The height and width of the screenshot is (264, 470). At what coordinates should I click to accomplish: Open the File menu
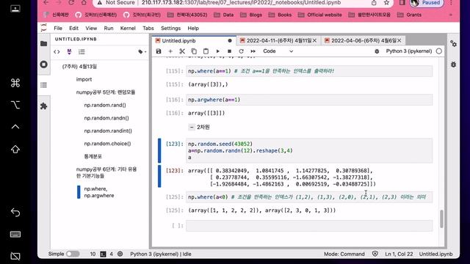[58, 28]
